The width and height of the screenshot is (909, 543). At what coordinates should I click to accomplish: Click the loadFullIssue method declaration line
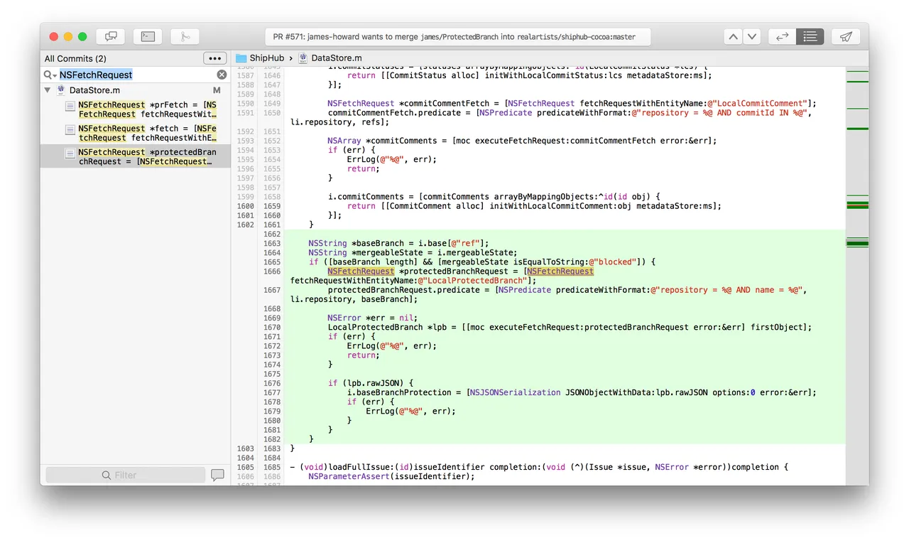pos(540,467)
